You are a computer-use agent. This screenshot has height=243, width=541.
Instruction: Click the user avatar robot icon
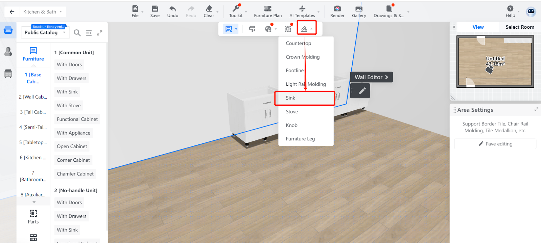point(531,12)
